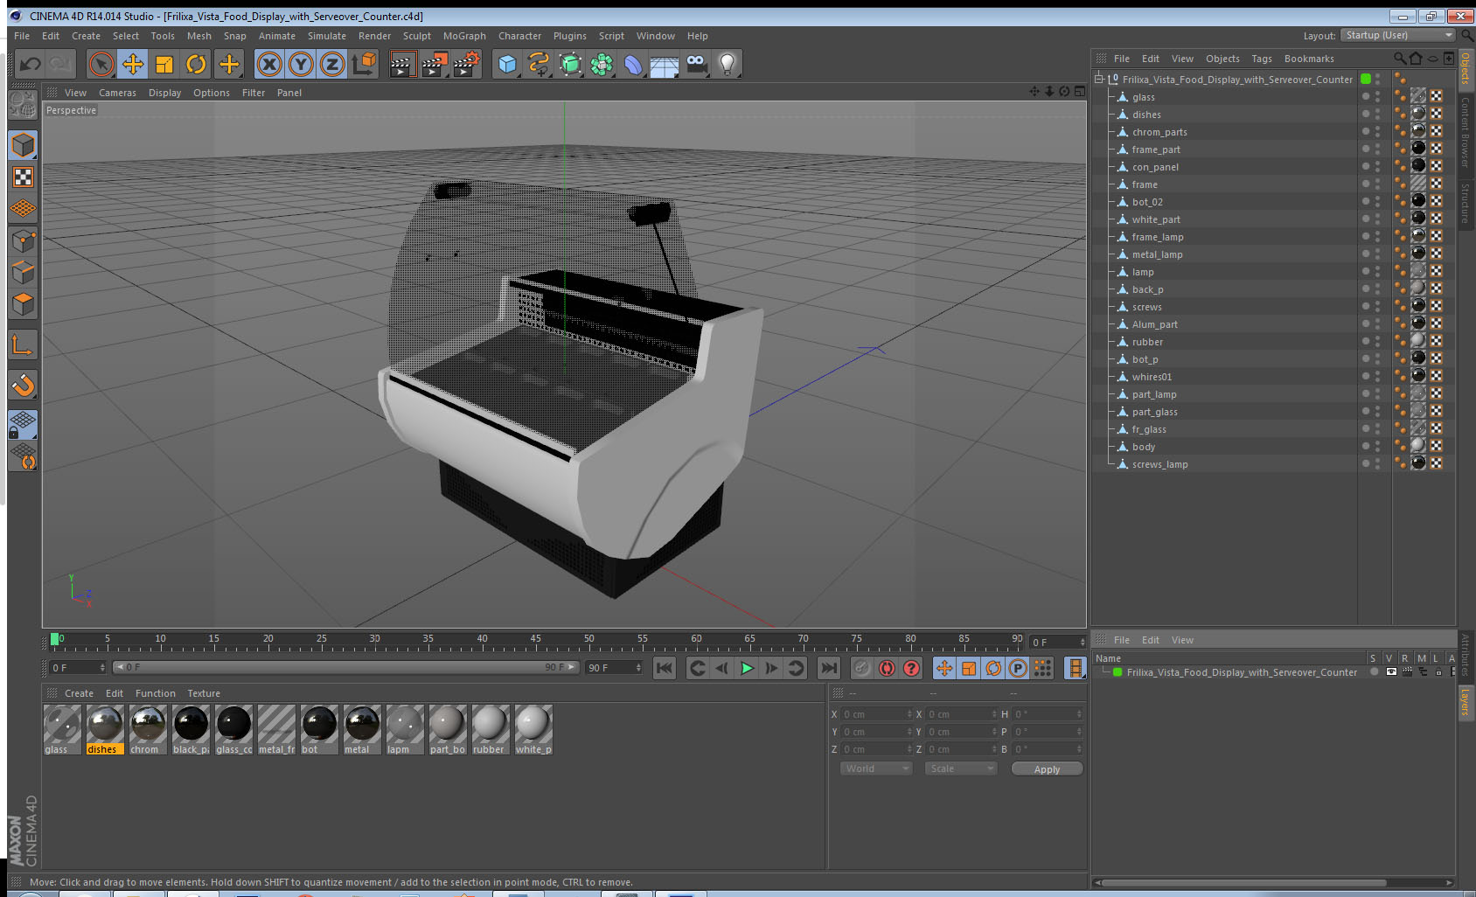The height and width of the screenshot is (897, 1476).
Task: Click the floor/environment icon
Action: click(x=665, y=64)
